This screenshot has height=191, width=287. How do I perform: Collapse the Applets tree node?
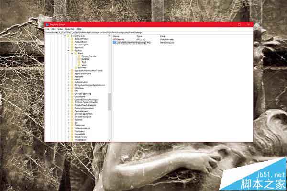(68, 50)
